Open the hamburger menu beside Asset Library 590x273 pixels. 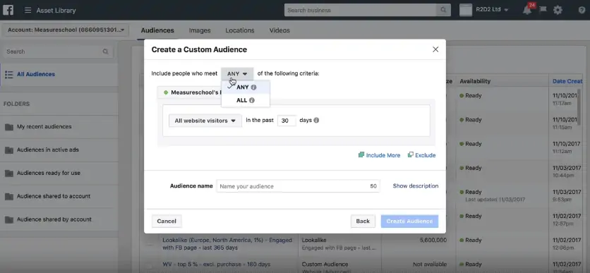[28, 10]
